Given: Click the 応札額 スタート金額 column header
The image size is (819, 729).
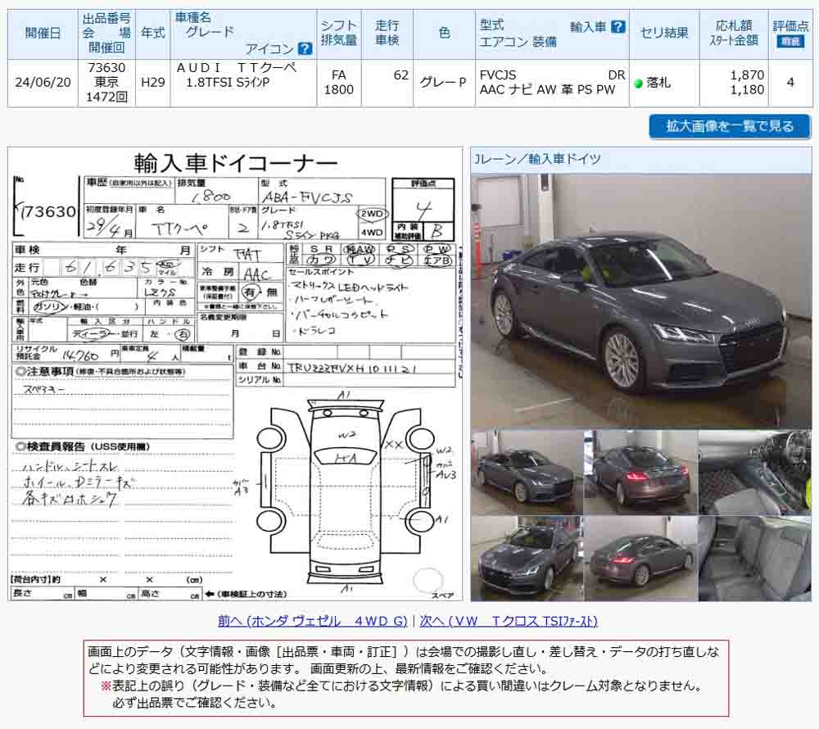Looking at the screenshot, I should 734,34.
